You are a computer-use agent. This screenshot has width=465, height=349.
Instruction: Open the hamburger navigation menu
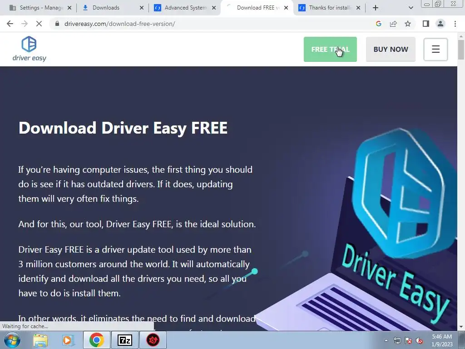pos(435,49)
